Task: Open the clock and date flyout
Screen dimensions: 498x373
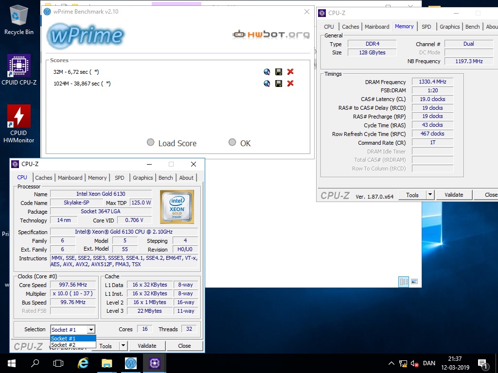Action: coord(455,363)
